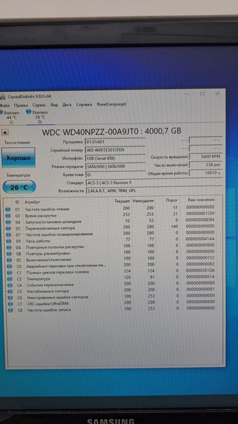Select the Повторные попытки раскрутки row
Screen dimensions: 238x424
114,246
